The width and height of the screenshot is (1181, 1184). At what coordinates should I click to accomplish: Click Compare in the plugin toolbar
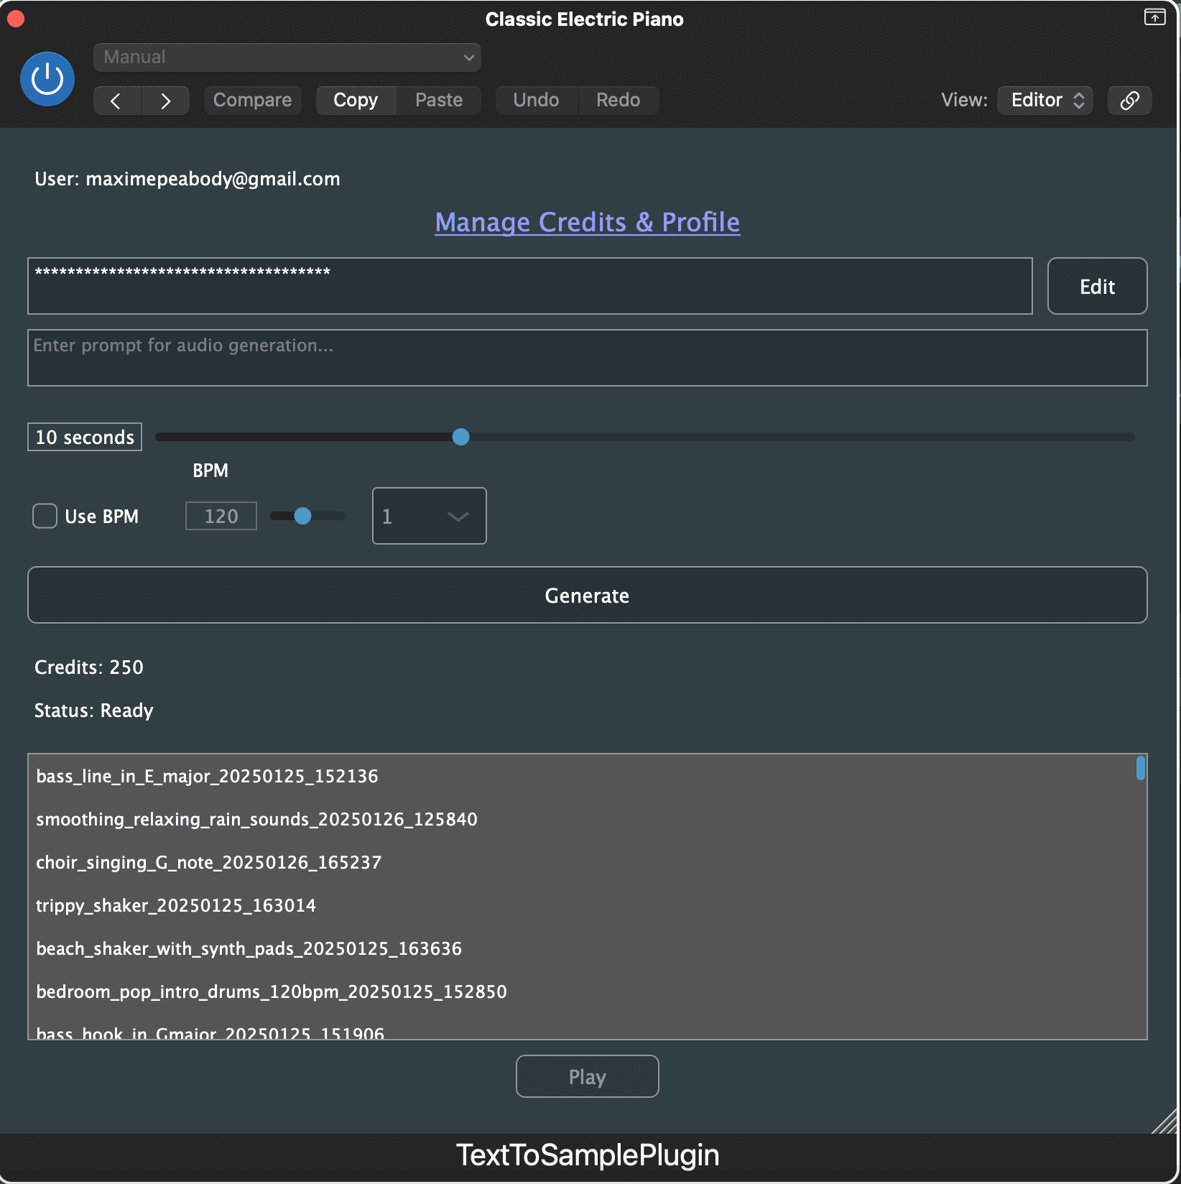coord(252,101)
